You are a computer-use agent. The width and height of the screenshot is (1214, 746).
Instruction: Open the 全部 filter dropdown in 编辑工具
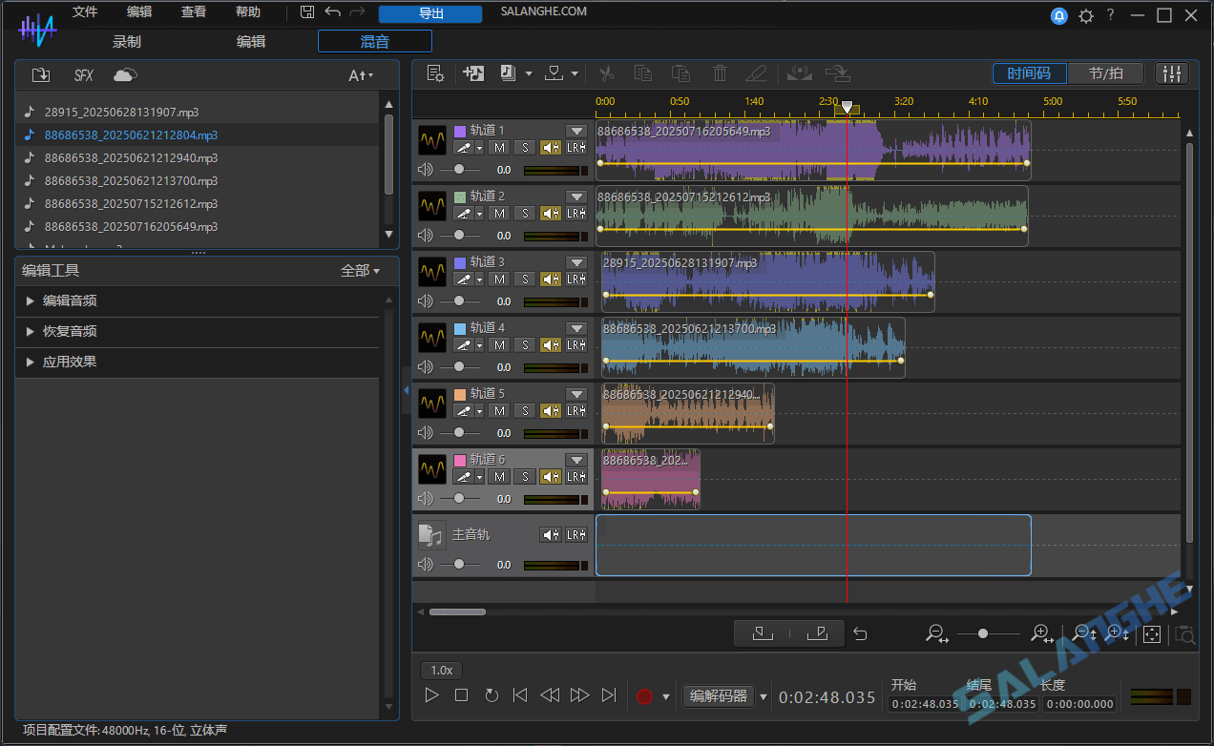click(361, 271)
